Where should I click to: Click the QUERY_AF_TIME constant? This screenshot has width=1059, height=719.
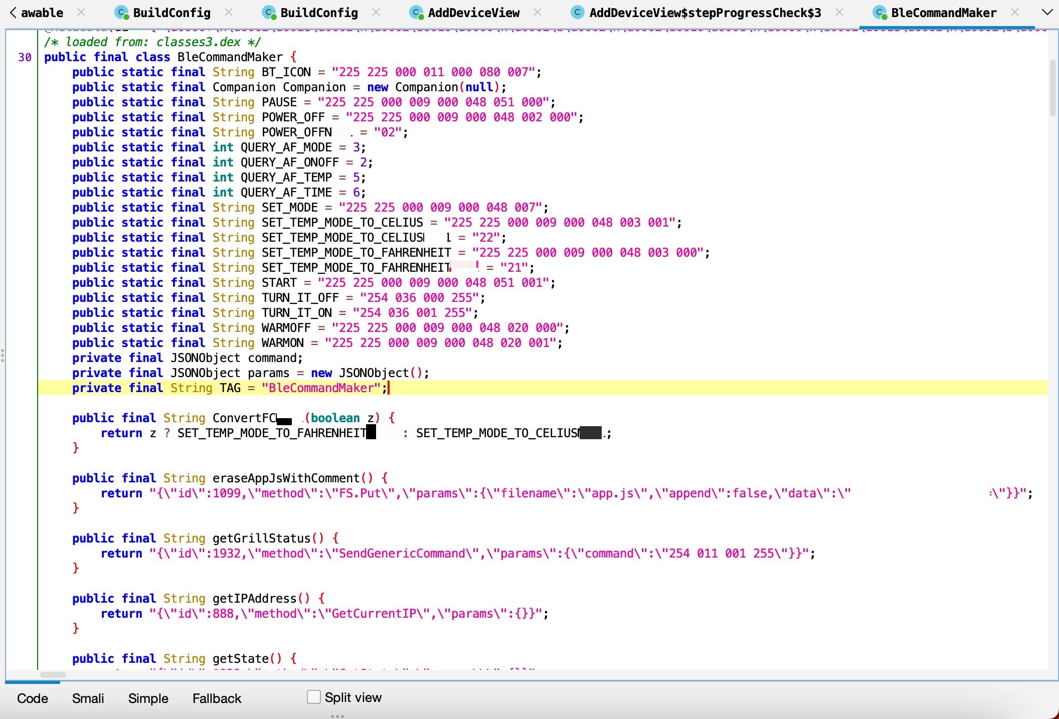pyautogui.click(x=286, y=193)
